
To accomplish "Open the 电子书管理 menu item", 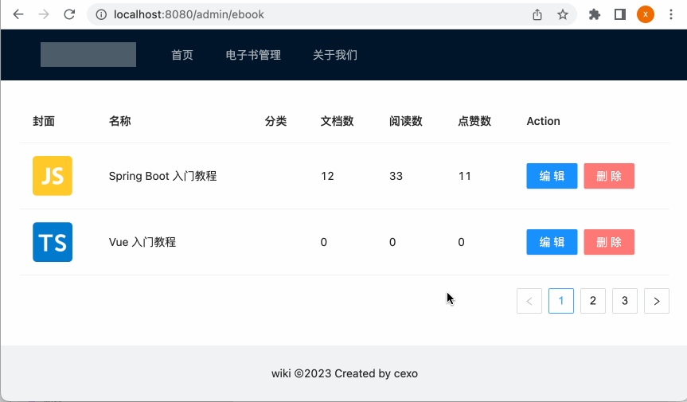I will (x=253, y=55).
